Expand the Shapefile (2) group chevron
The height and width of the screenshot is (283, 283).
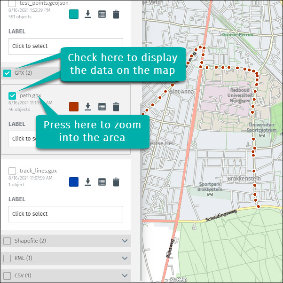125,241
